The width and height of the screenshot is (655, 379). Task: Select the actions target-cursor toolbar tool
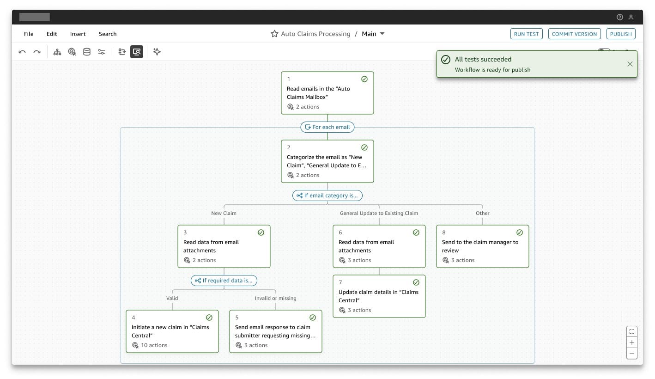click(x=72, y=52)
